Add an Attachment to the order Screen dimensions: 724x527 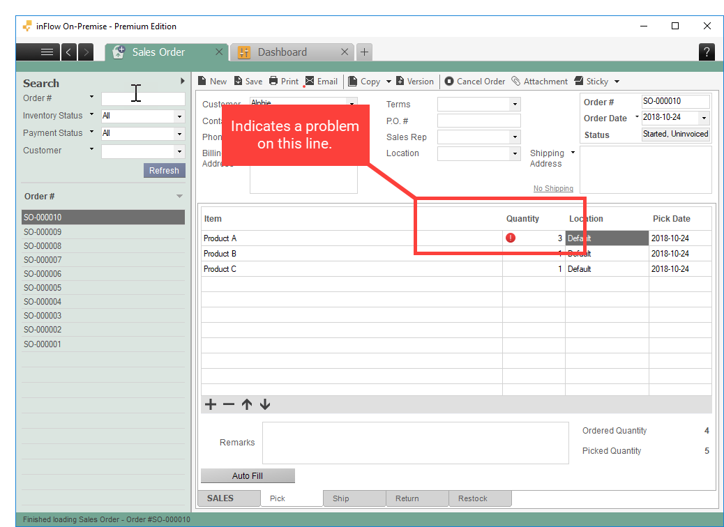point(539,82)
